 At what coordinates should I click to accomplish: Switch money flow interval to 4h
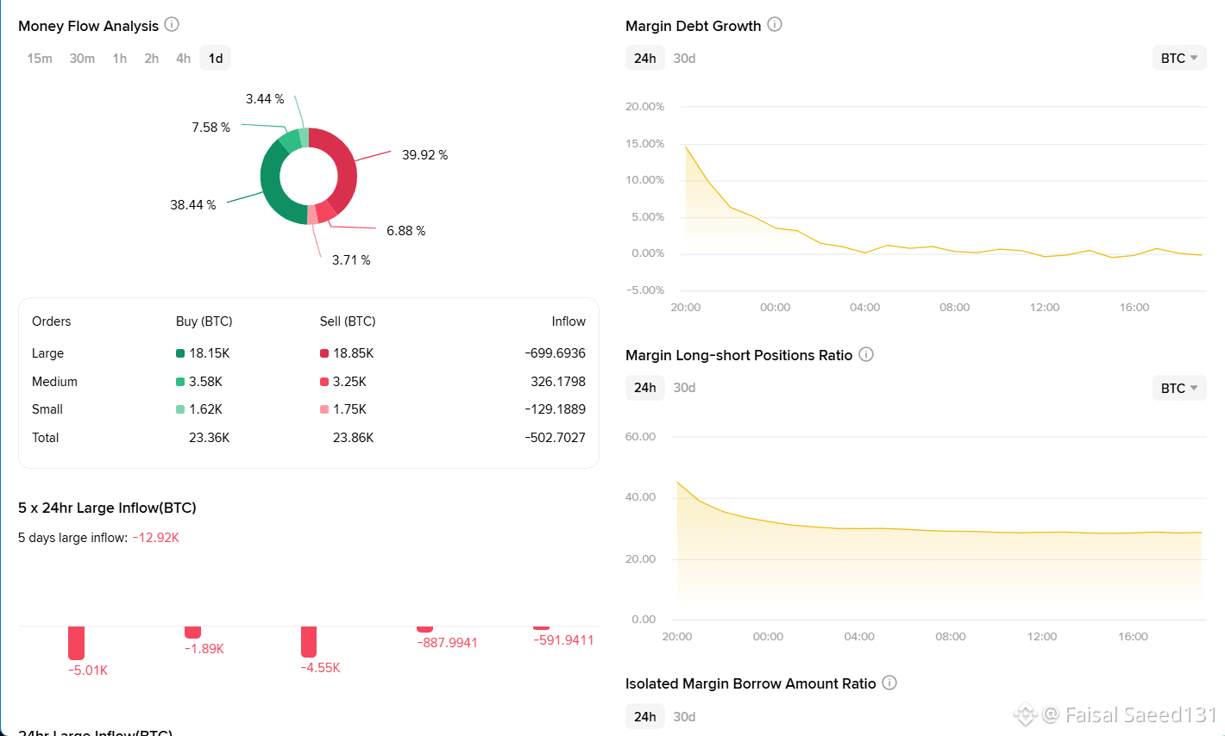coord(183,59)
